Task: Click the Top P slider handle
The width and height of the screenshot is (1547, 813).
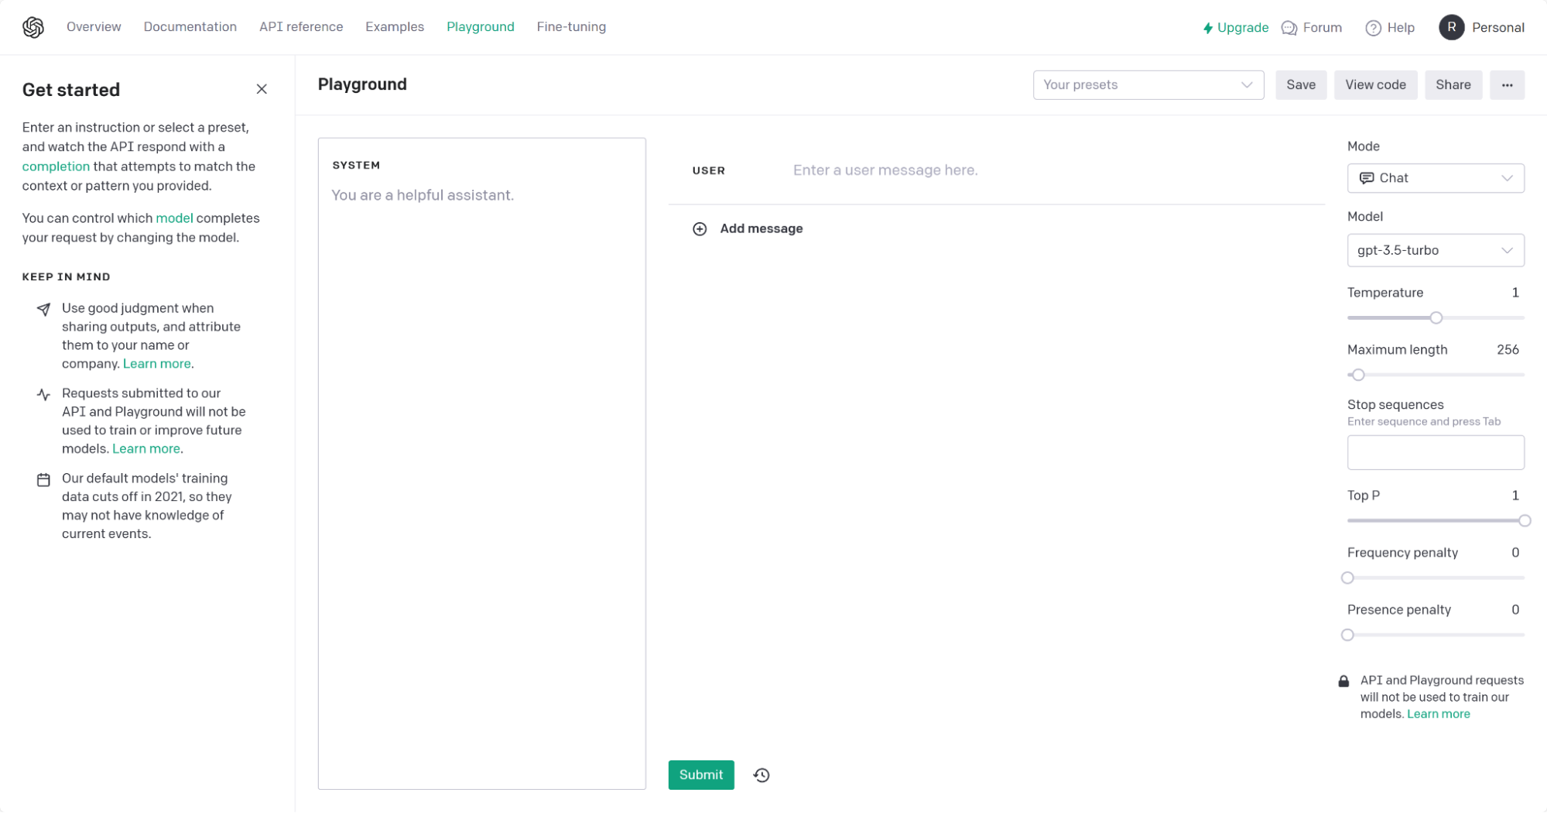Action: click(1524, 521)
